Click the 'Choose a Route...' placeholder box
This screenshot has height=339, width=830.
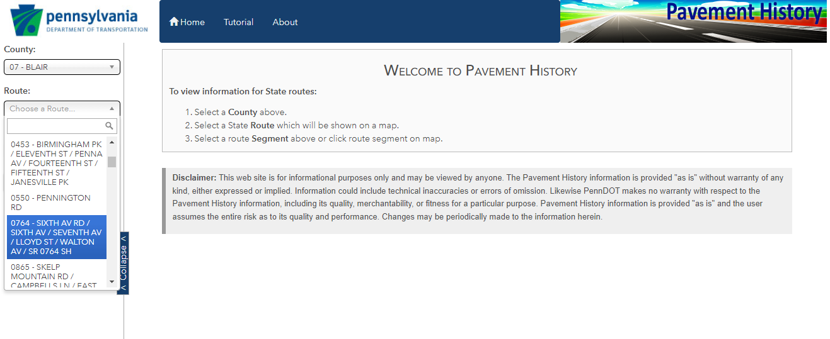(57, 109)
